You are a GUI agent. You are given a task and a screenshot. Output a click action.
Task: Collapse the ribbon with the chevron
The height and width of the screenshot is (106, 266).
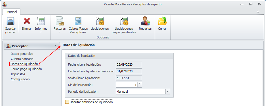258,12
